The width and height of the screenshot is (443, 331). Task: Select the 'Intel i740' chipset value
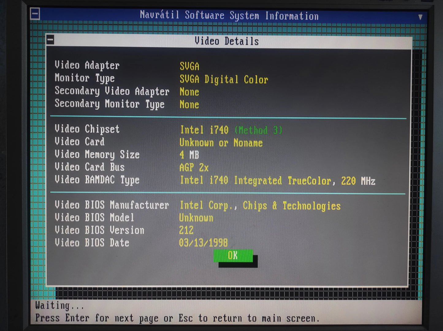tap(204, 130)
